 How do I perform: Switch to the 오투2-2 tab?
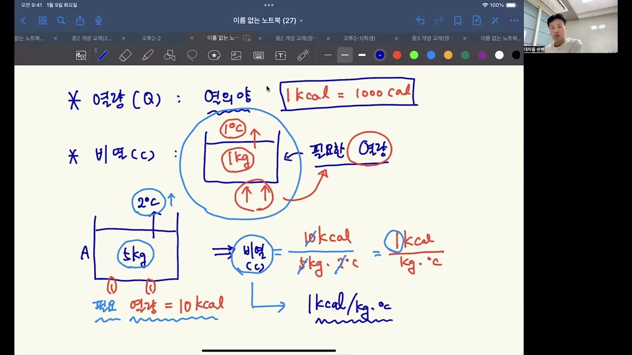tap(152, 38)
